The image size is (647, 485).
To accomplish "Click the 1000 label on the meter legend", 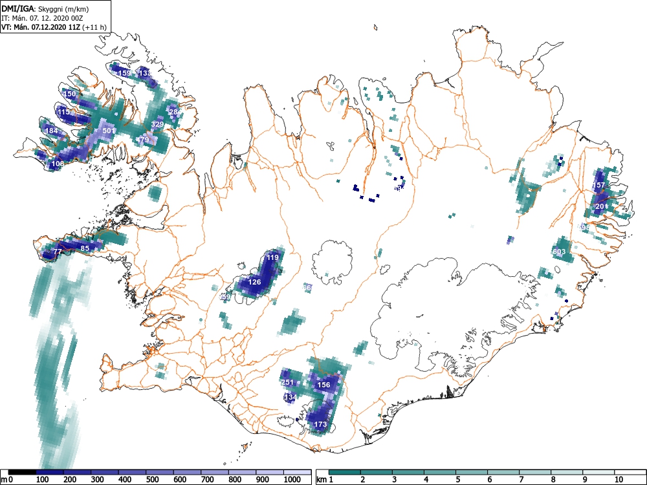I will tap(292, 480).
